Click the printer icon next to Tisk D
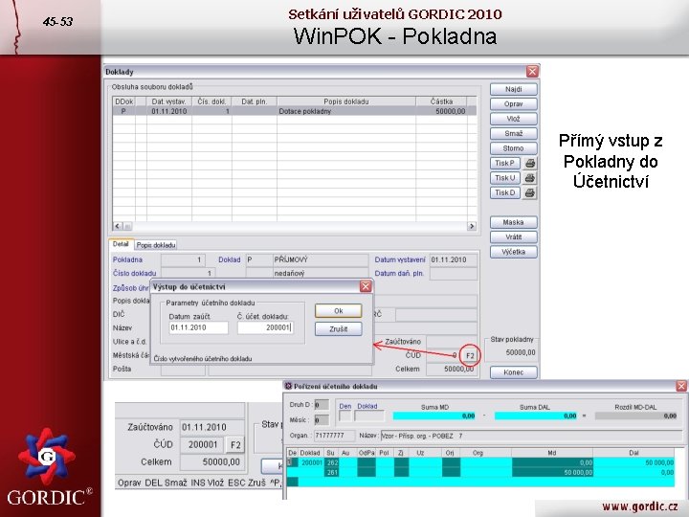Viewport: 689px width, 517px height. tap(530, 192)
